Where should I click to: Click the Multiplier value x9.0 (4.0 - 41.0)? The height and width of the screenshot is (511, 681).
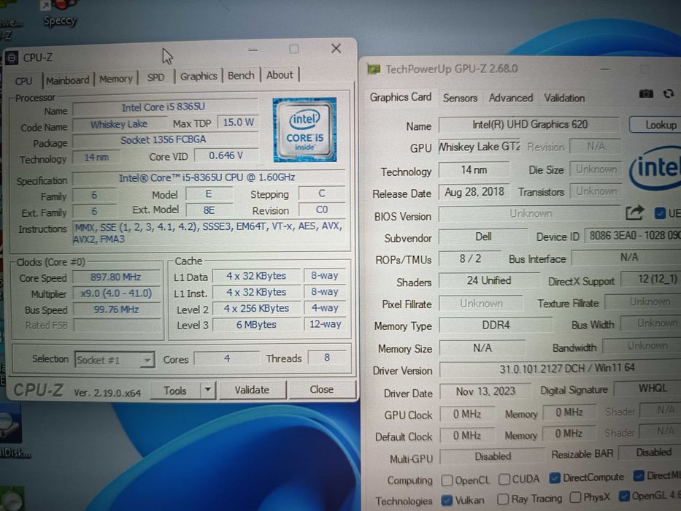[116, 293]
